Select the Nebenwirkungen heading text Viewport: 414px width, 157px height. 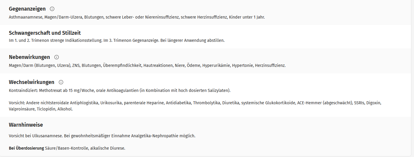pyautogui.click(x=29, y=57)
